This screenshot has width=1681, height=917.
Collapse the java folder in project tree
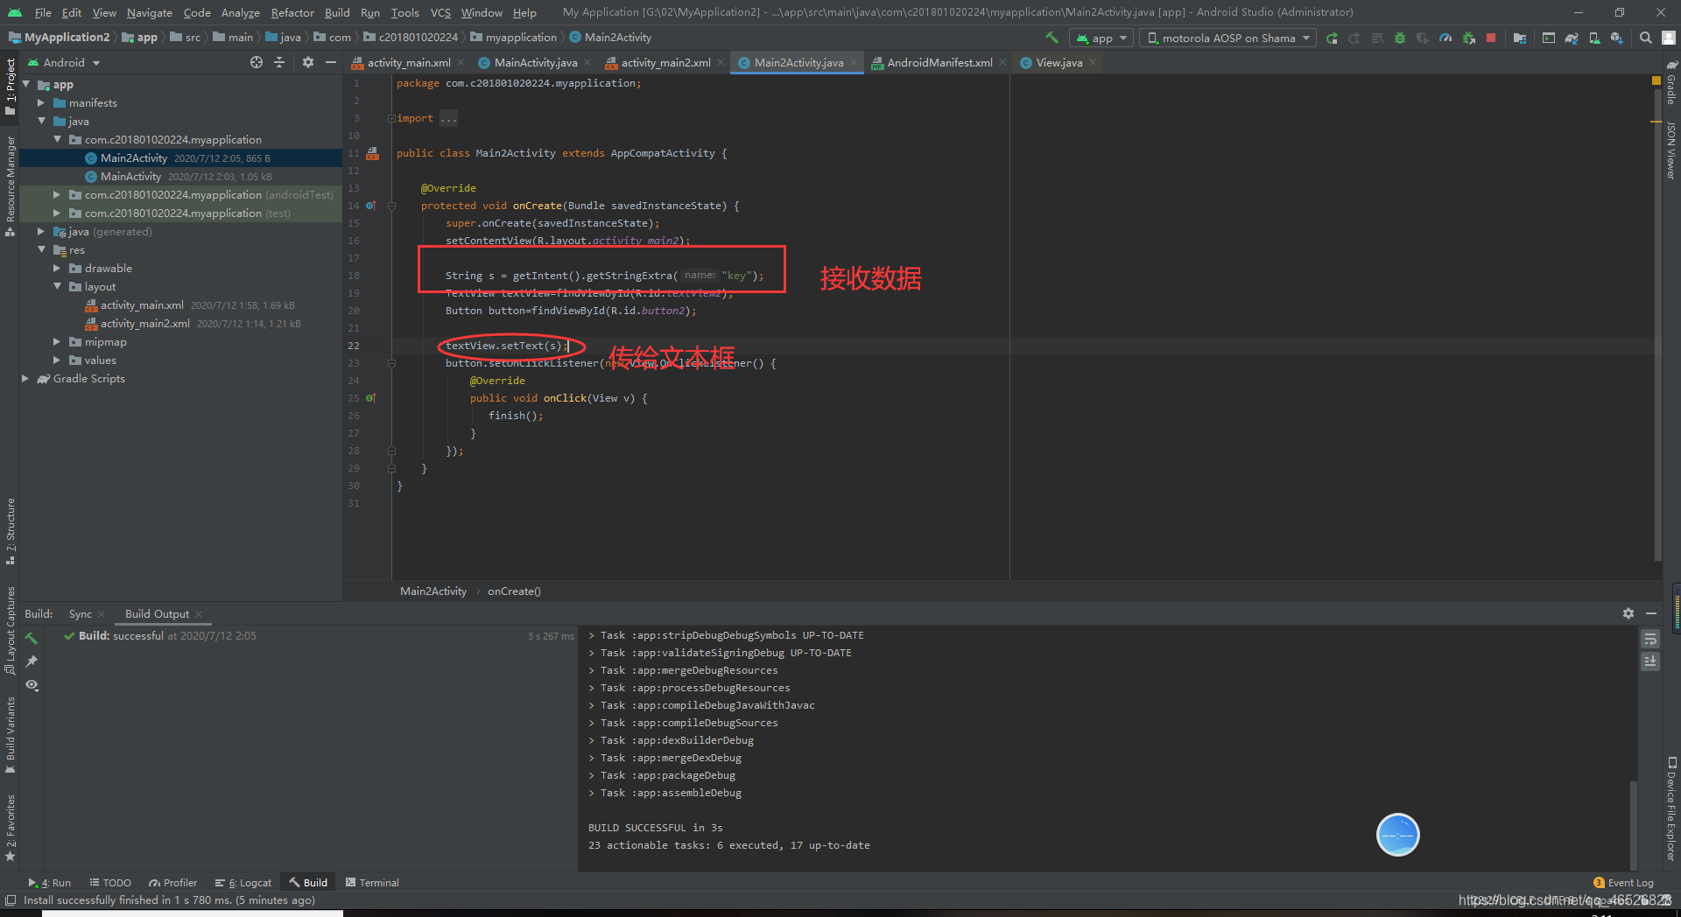(x=41, y=122)
